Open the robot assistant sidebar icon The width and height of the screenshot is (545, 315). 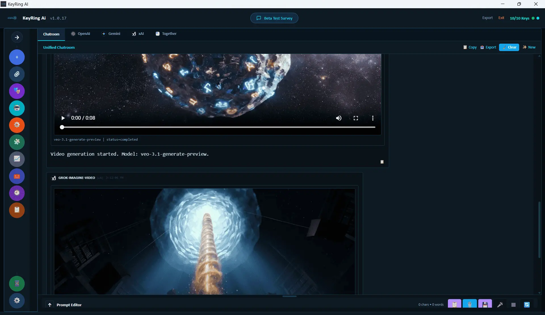pos(17,108)
